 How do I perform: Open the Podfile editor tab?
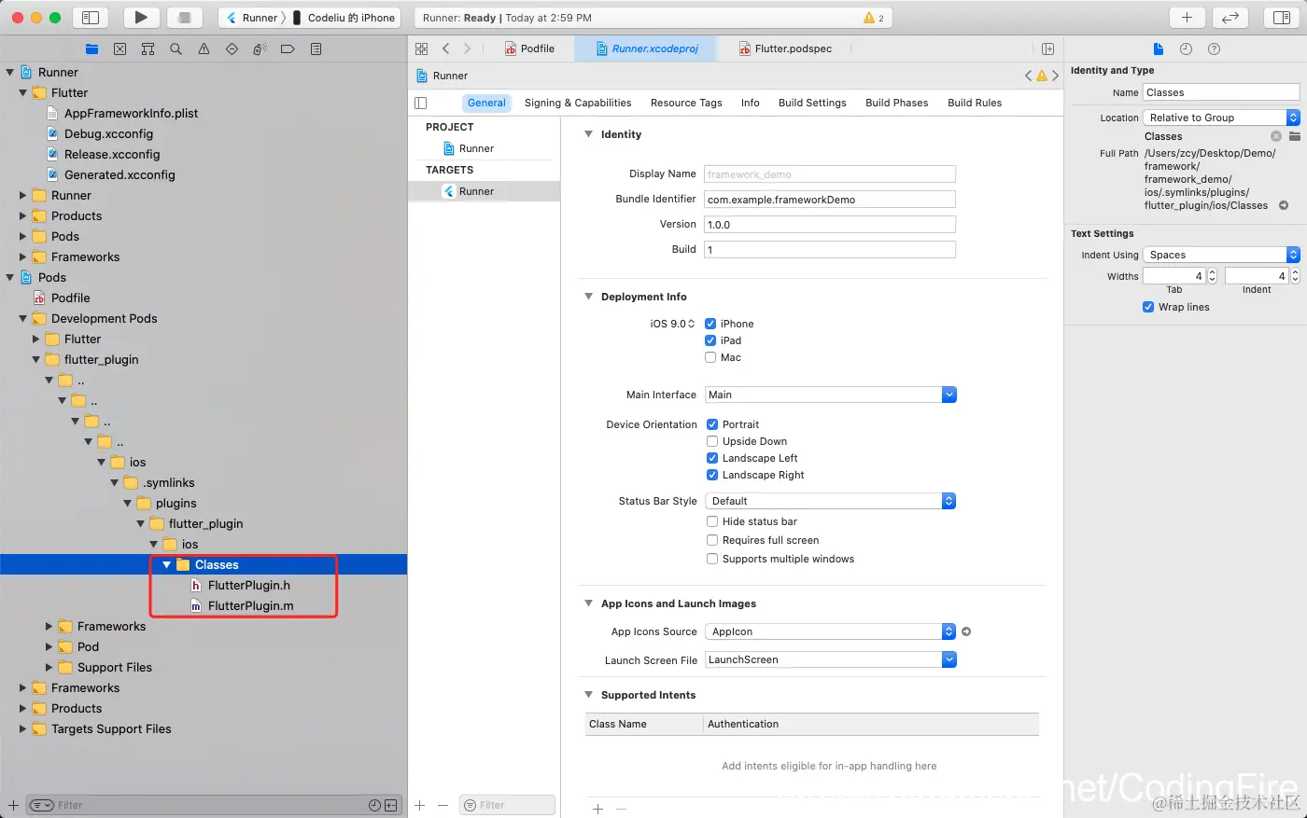(x=530, y=49)
